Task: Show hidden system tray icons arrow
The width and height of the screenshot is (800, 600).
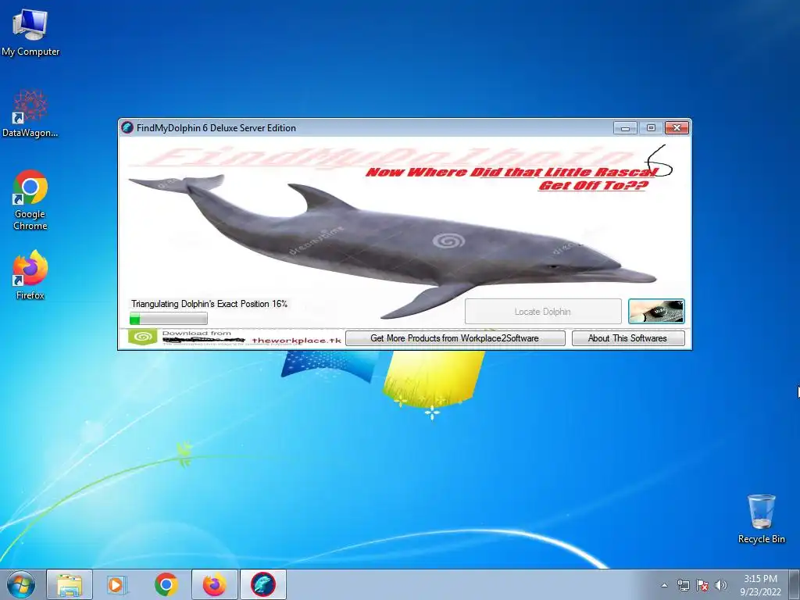Action: 664,585
